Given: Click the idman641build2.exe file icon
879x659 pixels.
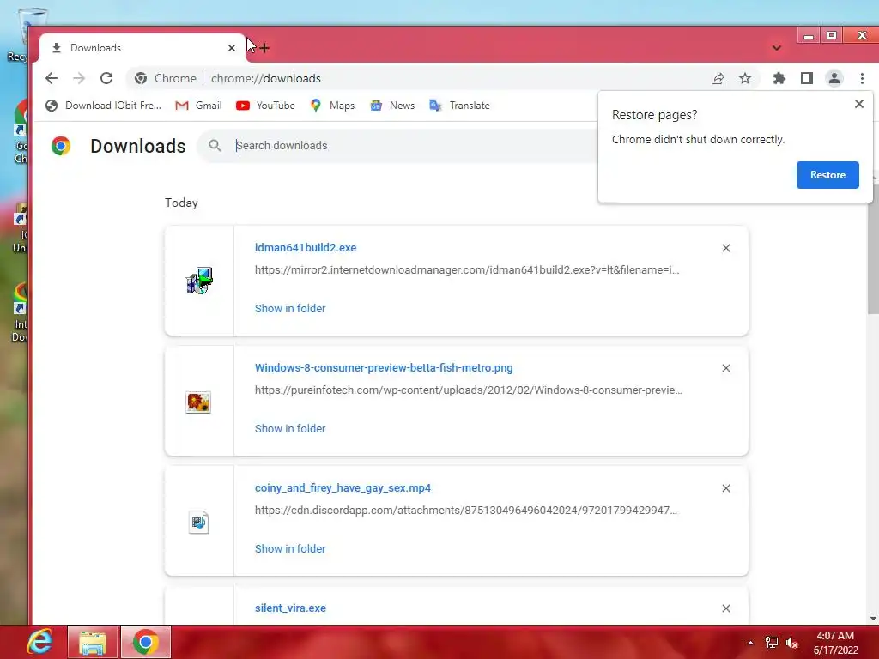Looking at the screenshot, I should [199, 281].
